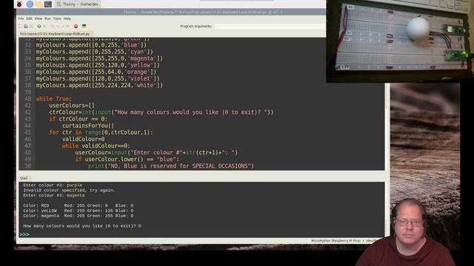Click shell output 'Color: magenta' row

pos(78,216)
